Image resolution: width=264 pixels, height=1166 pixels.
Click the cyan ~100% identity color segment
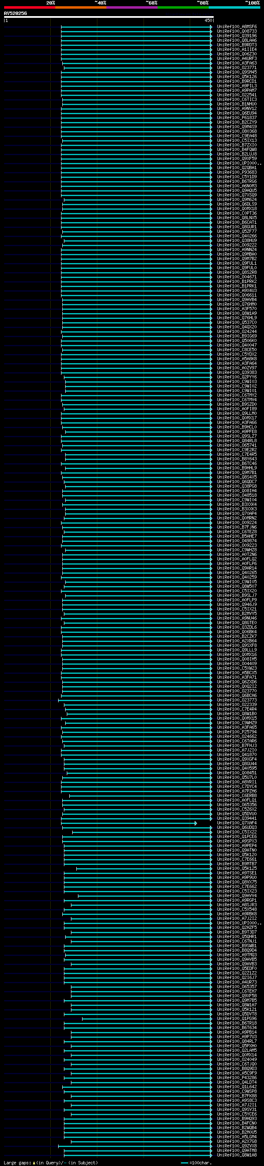(234, 7)
